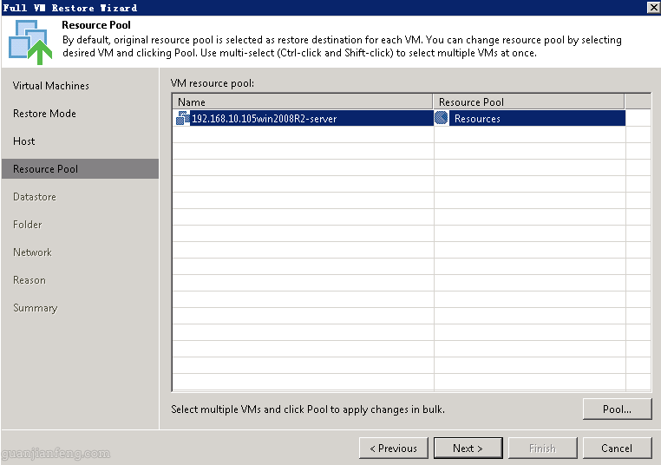Click the disabled Finish button
The height and width of the screenshot is (465, 661).
tap(542, 449)
